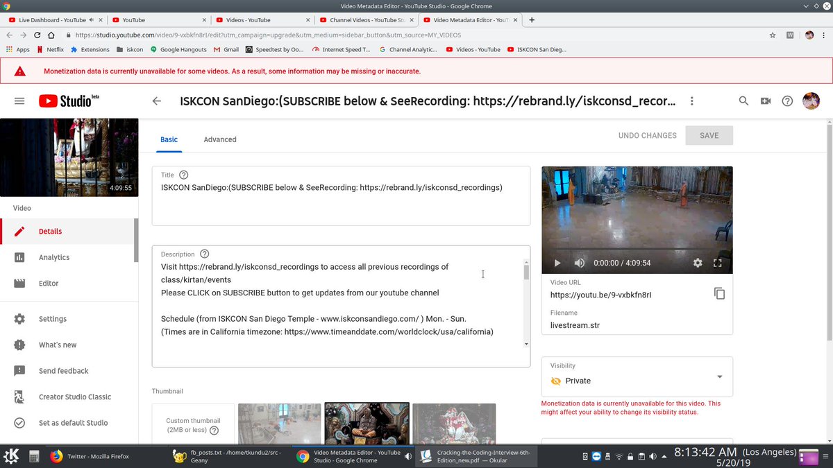Open the Chrome three-dot menu
The image size is (833, 468).
pos(824,35)
